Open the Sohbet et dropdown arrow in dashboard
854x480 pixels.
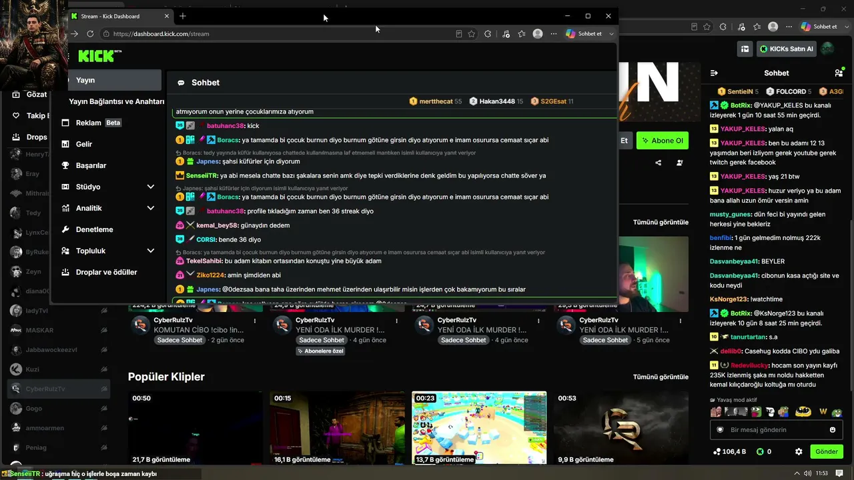pos(611,34)
